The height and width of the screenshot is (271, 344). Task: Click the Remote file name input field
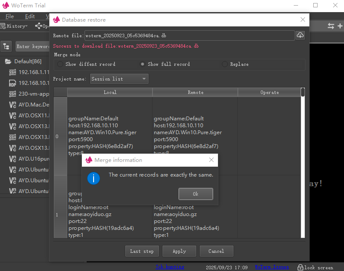(189, 35)
